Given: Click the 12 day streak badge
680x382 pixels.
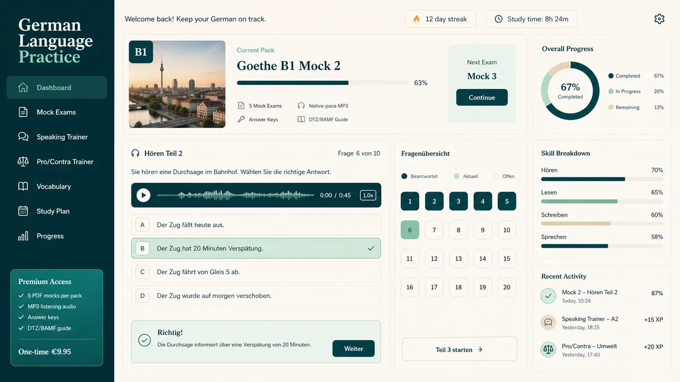Looking at the screenshot, I should click(x=440, y=19).
